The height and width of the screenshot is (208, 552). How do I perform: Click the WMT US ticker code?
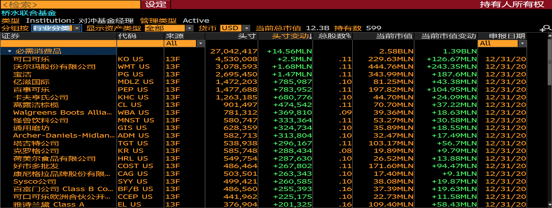[134, 67]
